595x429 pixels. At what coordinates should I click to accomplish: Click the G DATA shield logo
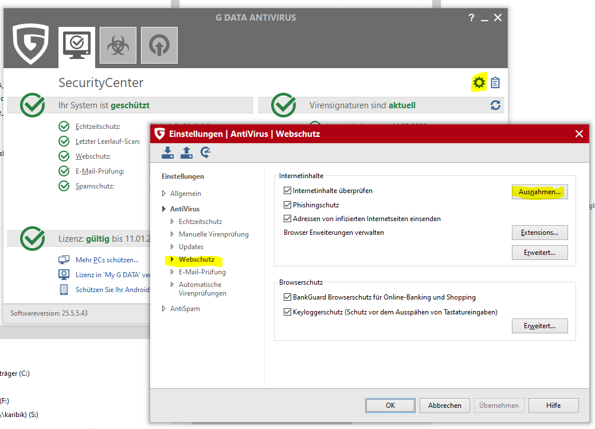[x=30, y=44]
